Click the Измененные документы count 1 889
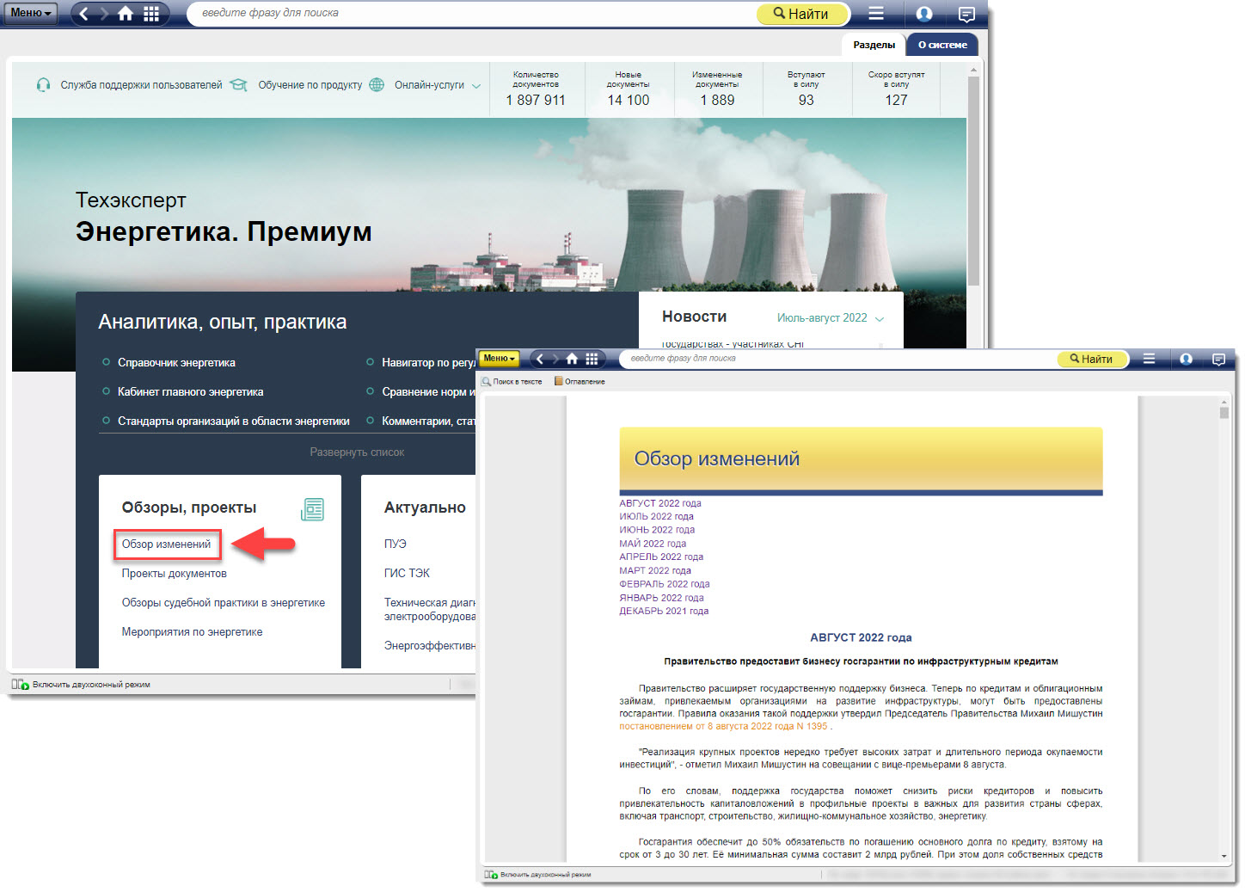 click(717, 101)
